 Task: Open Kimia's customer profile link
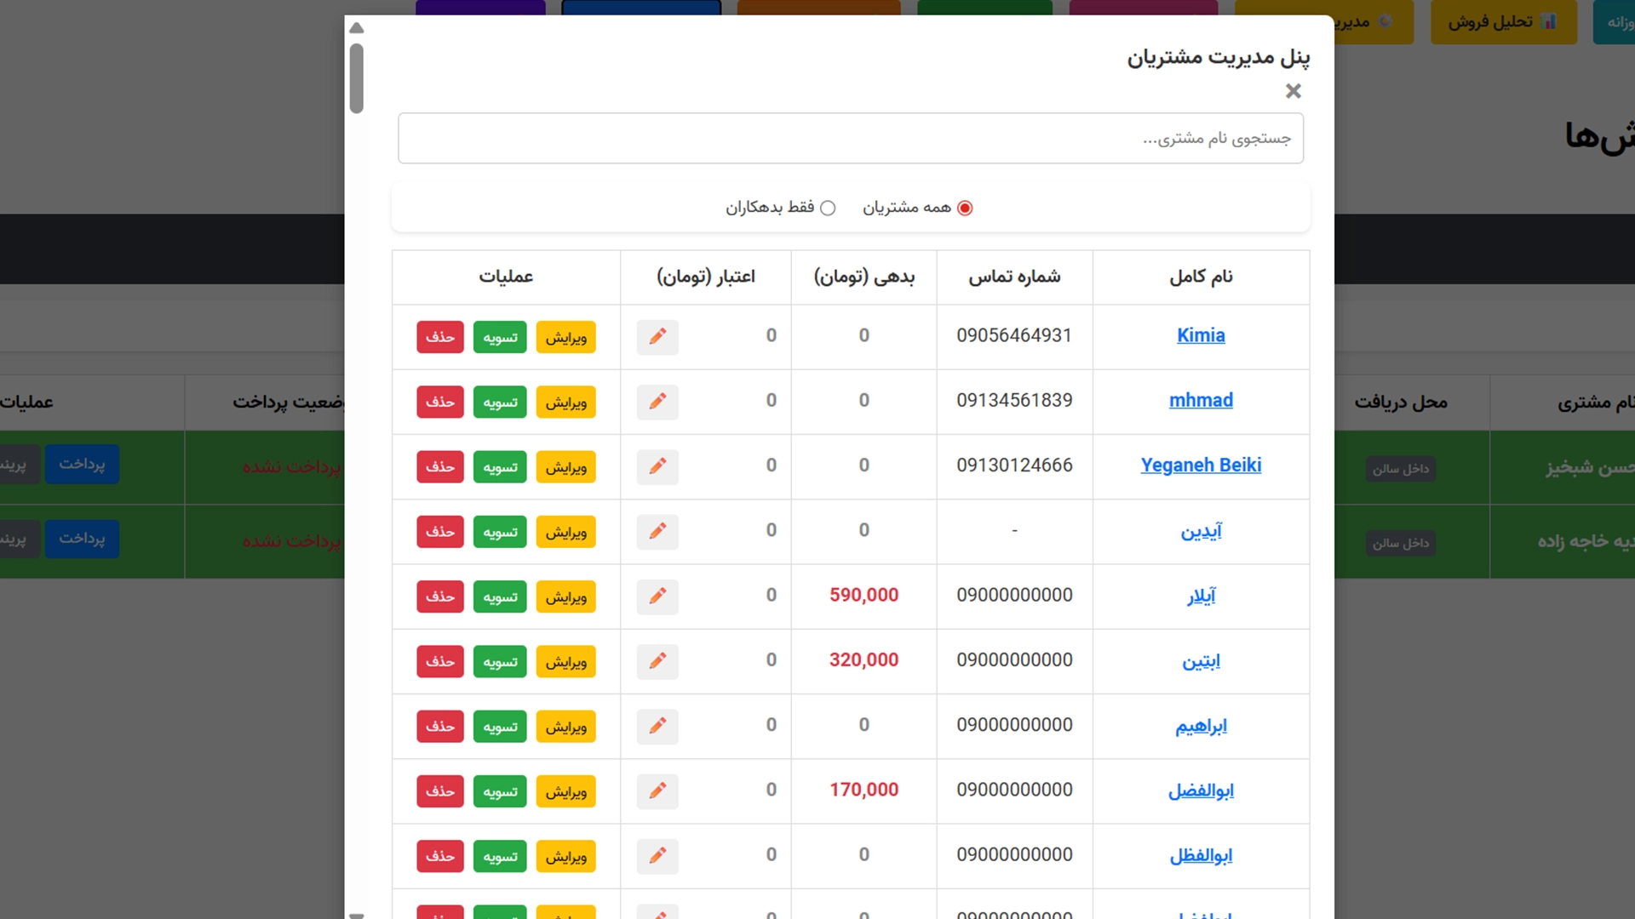click(x=1201, y=335)
